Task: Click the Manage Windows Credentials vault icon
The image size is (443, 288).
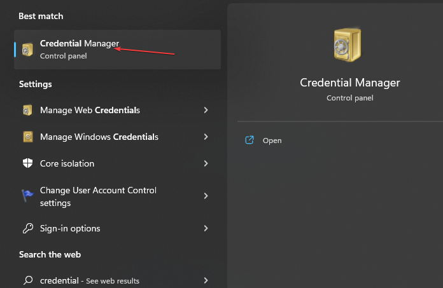Action: [28, 137]
